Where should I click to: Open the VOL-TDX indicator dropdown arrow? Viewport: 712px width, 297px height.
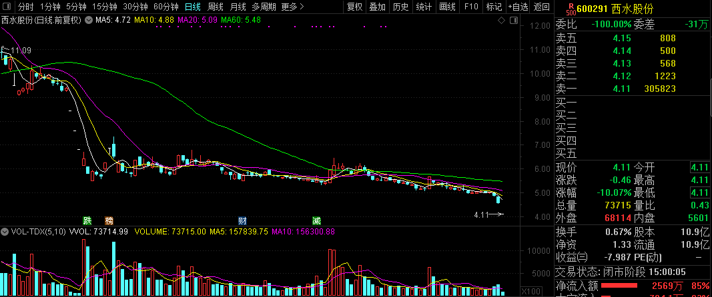pos(5,232)
